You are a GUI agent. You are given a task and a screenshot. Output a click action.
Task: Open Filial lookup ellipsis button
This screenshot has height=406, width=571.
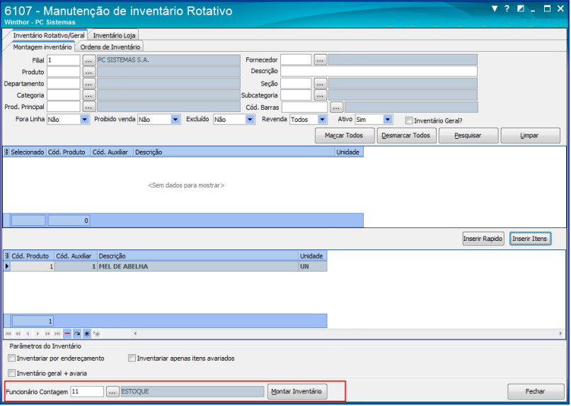(x=89, y=60)
